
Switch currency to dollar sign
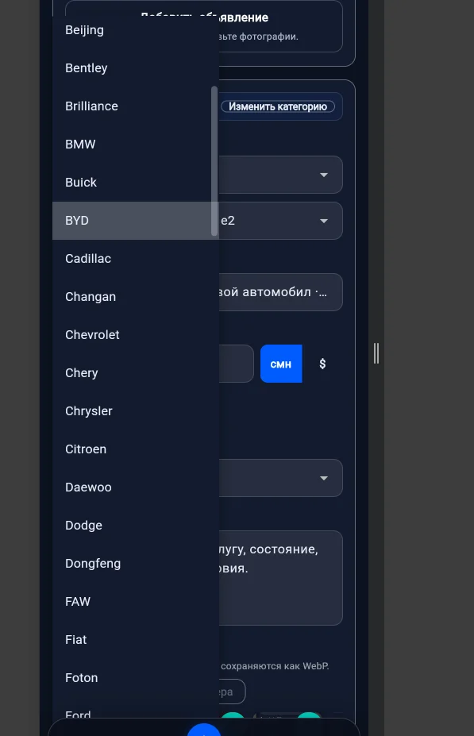point(322,364)
